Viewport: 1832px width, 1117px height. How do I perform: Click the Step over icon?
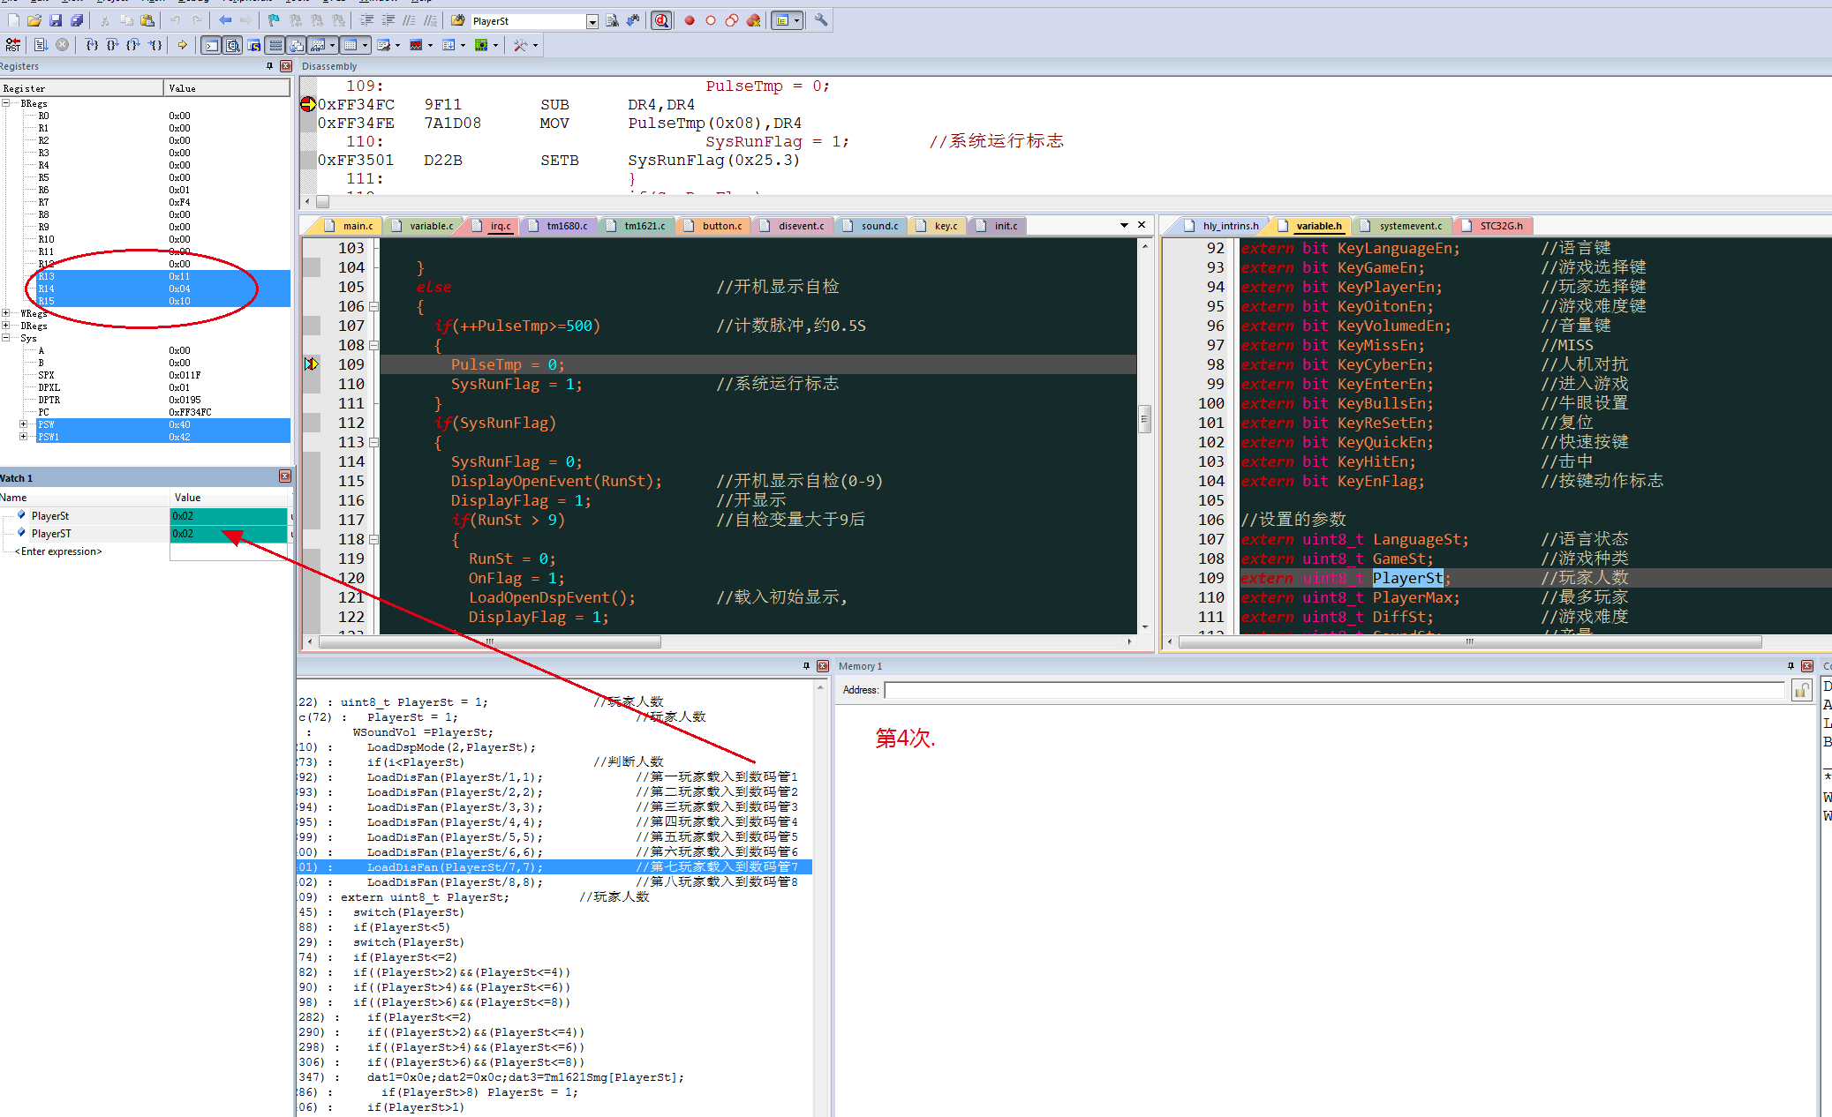click(113, 45)
